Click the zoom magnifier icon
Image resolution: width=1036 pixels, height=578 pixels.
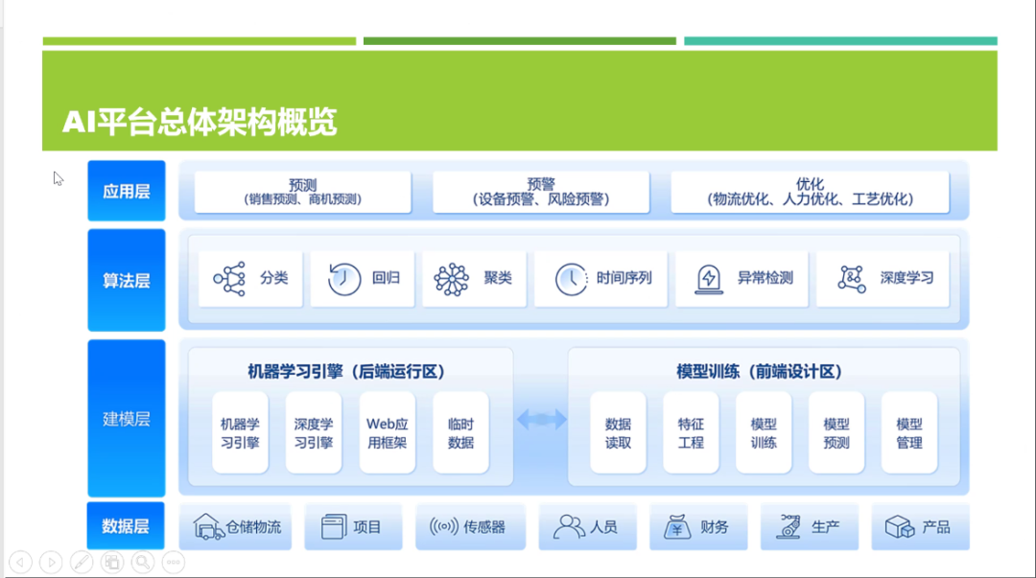point(143,563)
